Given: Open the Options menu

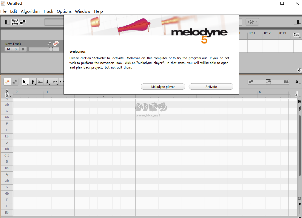Looking at the screenshot, I should (x=64, y=11).
